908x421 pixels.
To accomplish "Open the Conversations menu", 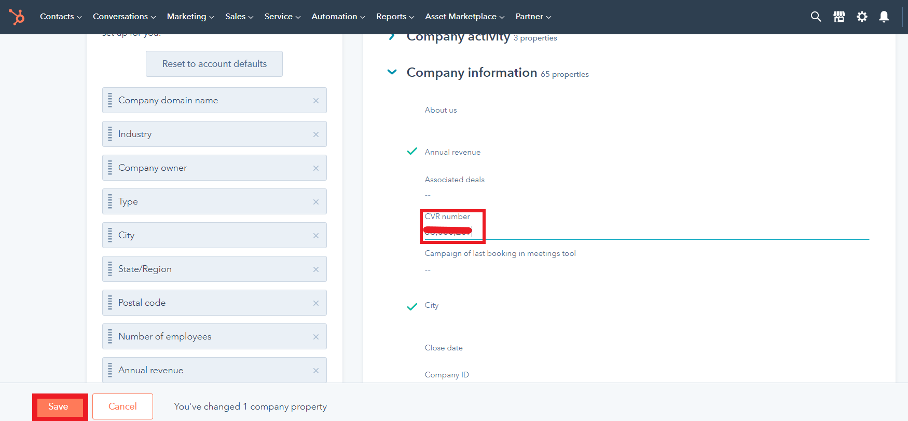I will pos(125,17).
